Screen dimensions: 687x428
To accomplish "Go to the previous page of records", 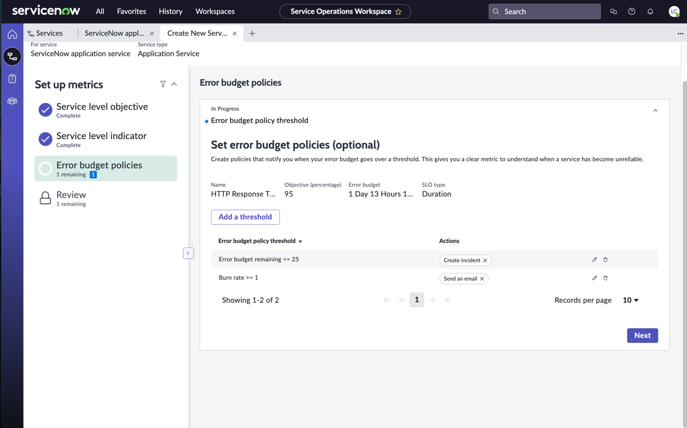I will pos(402,300).
